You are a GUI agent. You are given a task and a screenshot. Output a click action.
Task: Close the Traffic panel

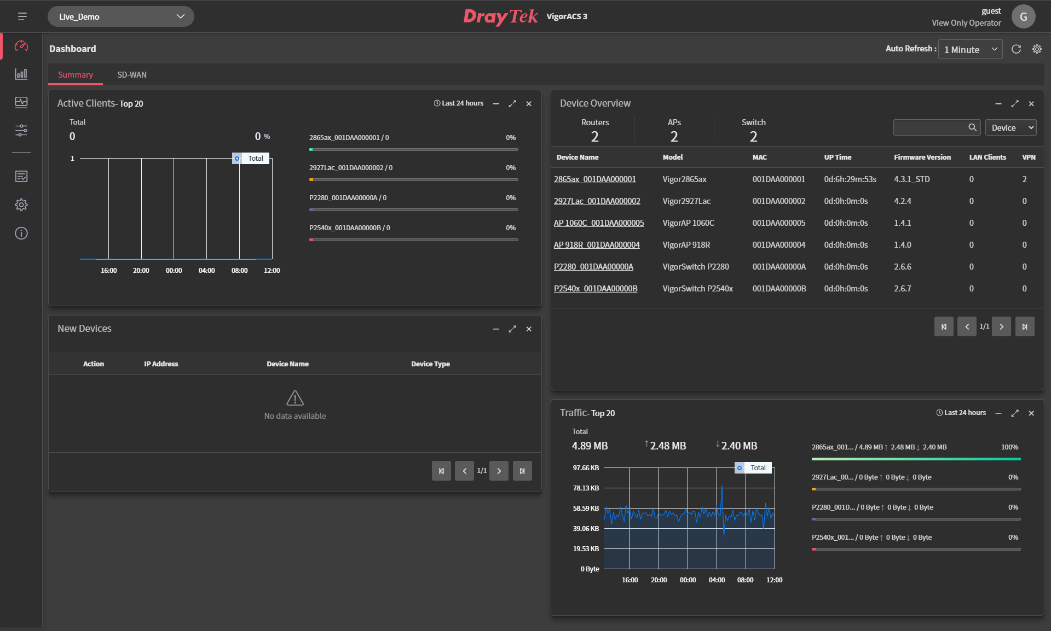(x=1031, y=413)
